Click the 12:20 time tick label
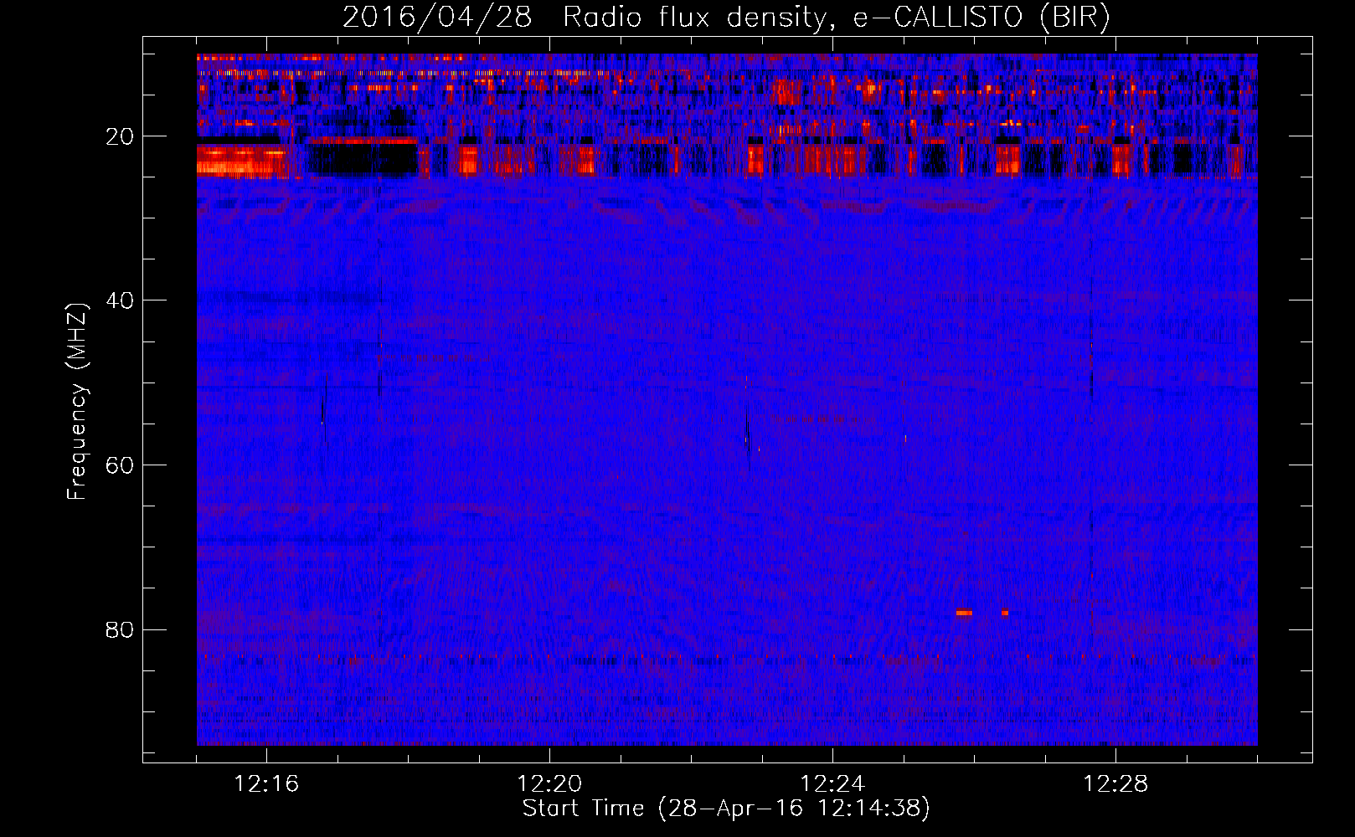The width and height of the screenshot is (1355, 837). tap(549, 784)
